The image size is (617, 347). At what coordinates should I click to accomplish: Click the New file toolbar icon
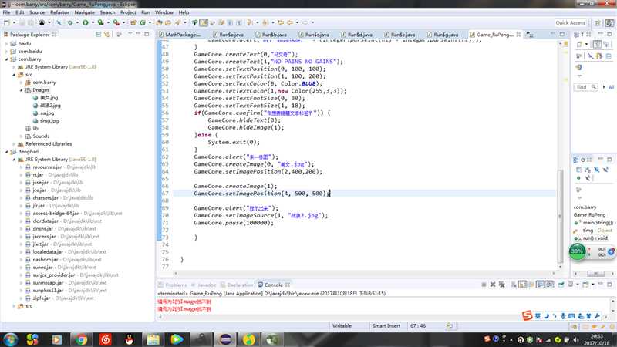7,23
